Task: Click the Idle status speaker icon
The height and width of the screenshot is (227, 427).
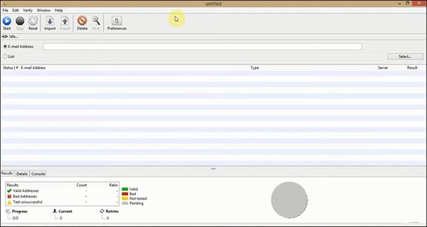Action: coord(5,37)
